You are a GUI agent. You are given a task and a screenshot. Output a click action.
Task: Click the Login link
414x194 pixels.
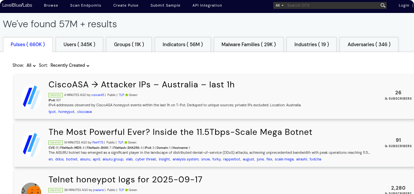point(404,5)
